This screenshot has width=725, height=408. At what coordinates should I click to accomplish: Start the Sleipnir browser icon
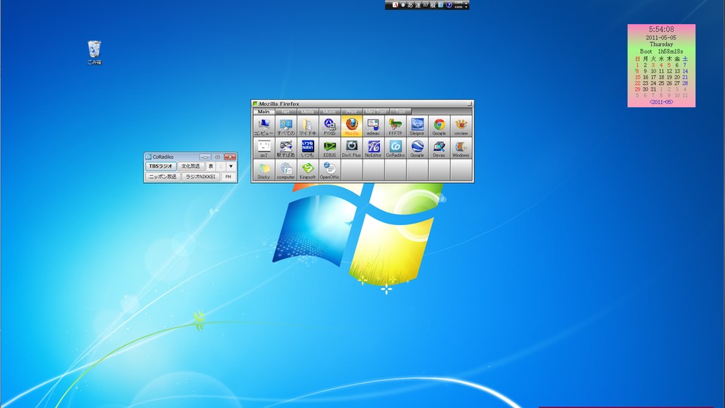coord(417,126)
